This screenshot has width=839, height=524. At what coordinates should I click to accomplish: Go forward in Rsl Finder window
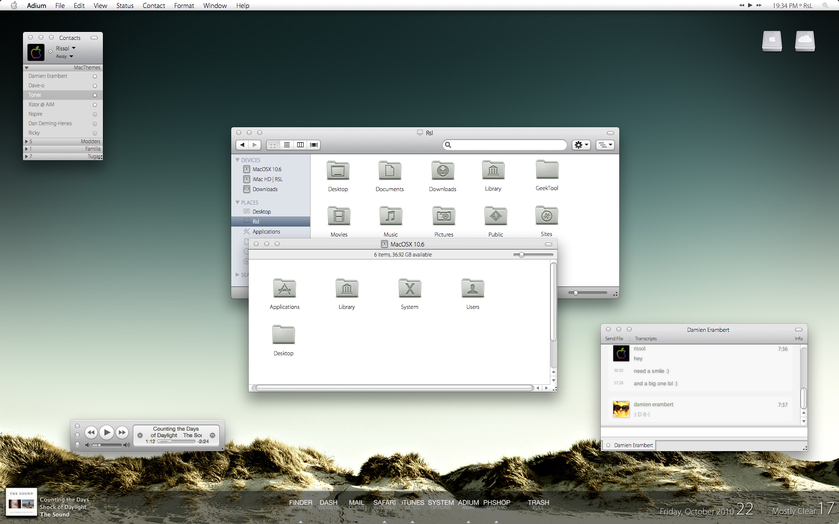(x=255, y=145)
